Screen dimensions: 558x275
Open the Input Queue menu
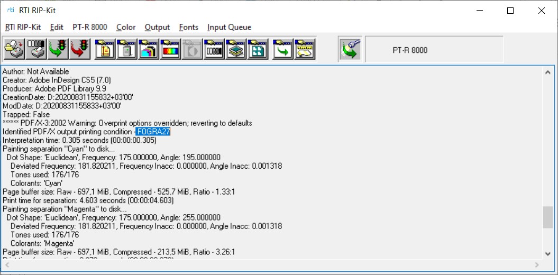coord(229,27)
